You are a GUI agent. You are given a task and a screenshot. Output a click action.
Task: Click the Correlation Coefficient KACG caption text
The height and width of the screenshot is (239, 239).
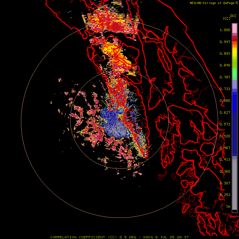tap(119, 237)
